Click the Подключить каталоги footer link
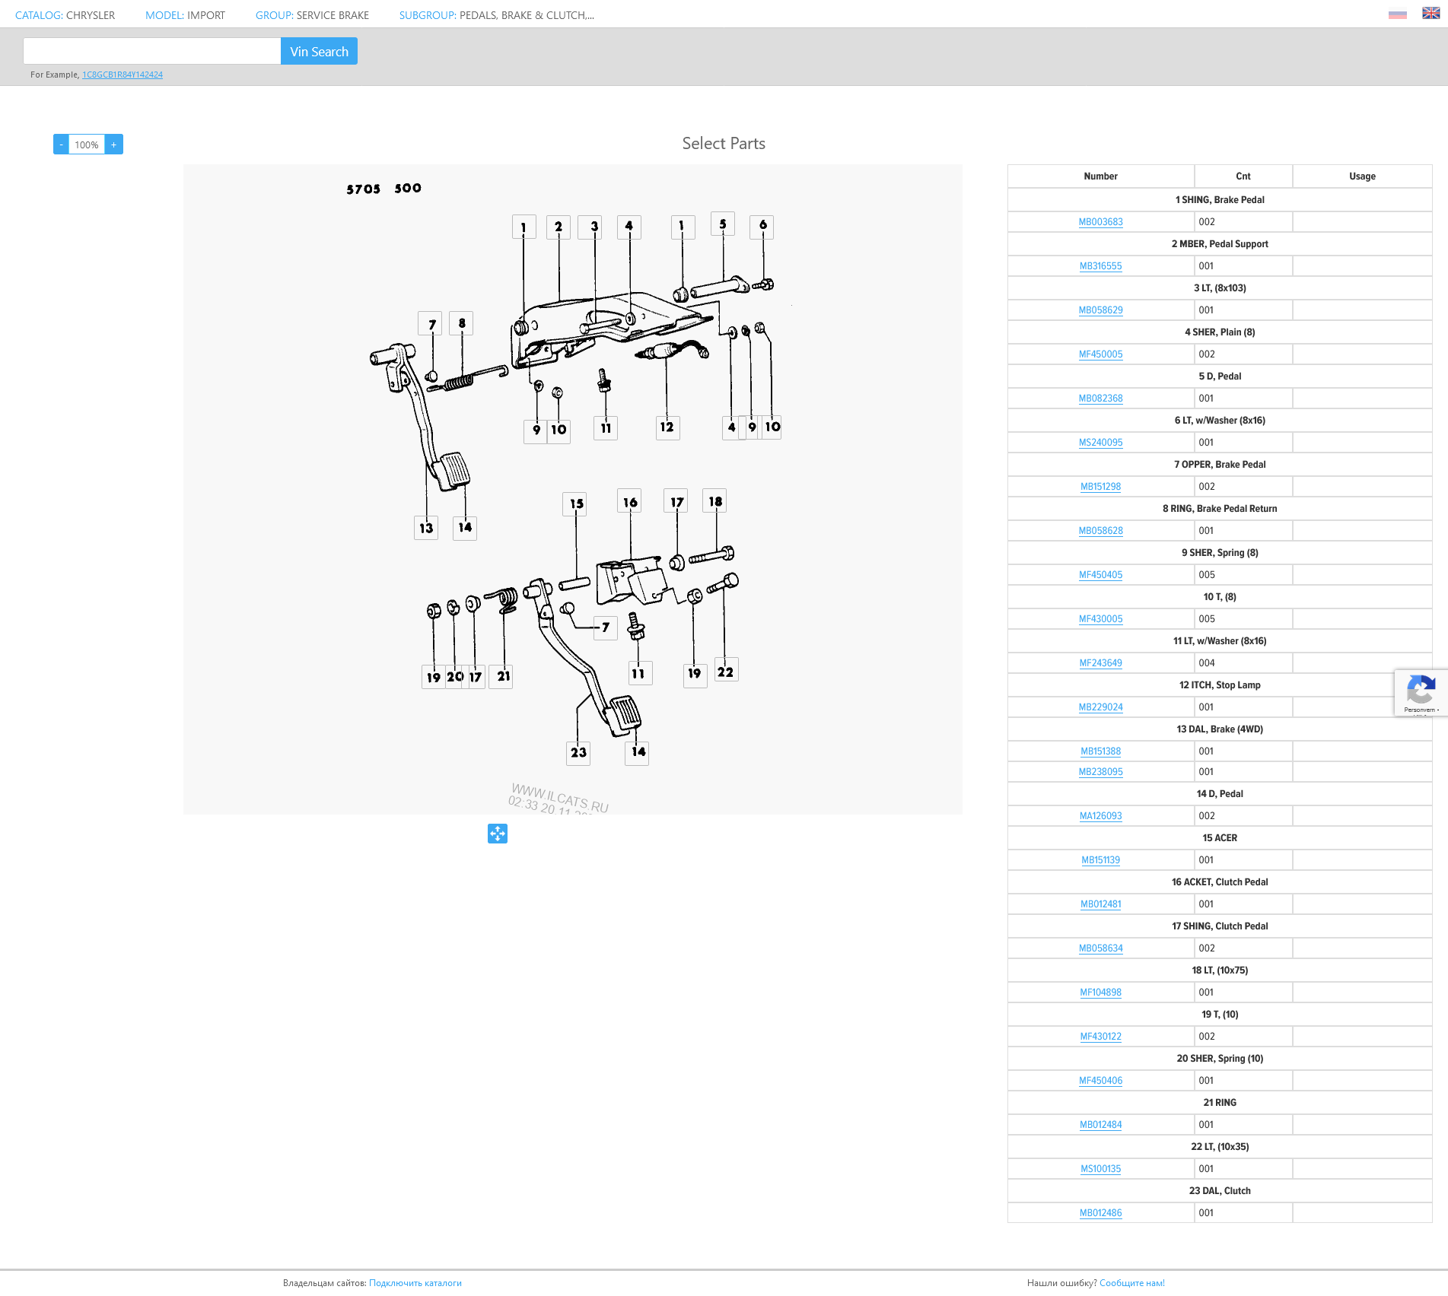The width and height of the screenshot is (1448, 1296). pos(415,1283)
